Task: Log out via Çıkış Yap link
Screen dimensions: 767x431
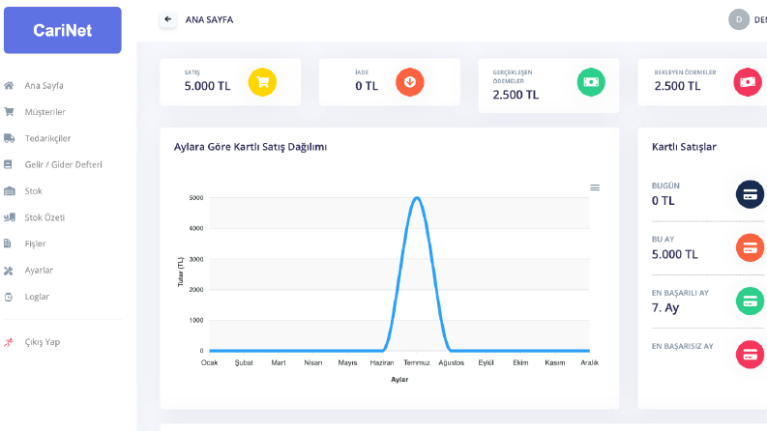Action: (43, 342)
